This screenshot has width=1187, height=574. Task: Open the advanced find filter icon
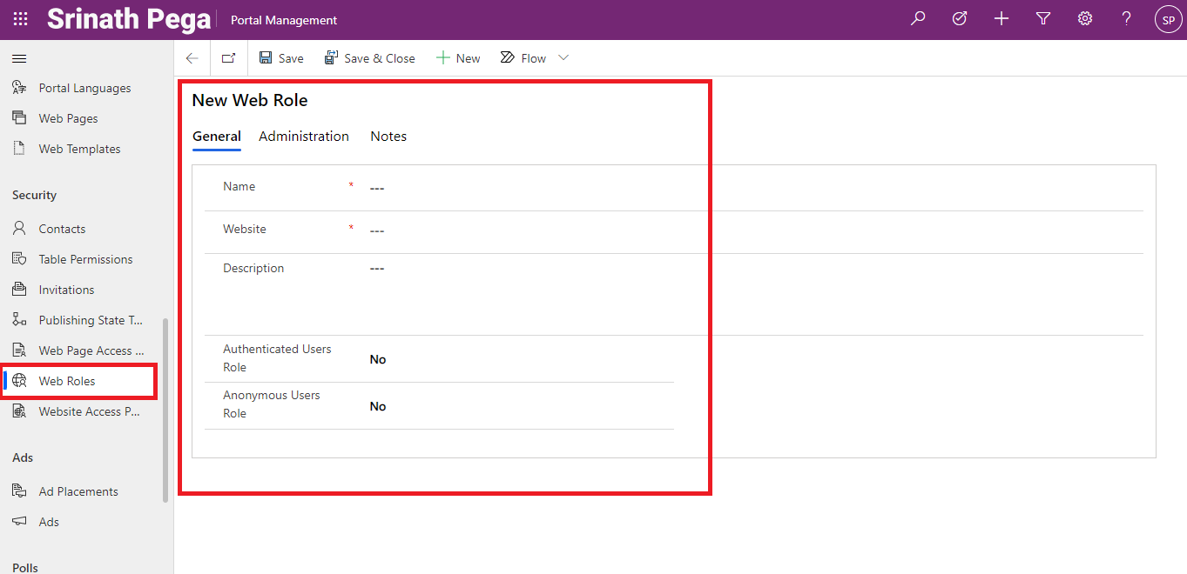tap(1043, 19)
